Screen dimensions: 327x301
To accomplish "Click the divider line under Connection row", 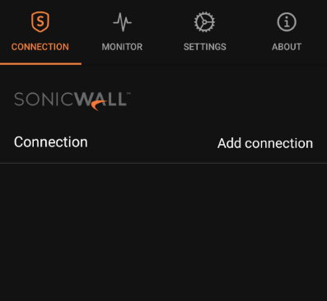I will pos(163,163).
